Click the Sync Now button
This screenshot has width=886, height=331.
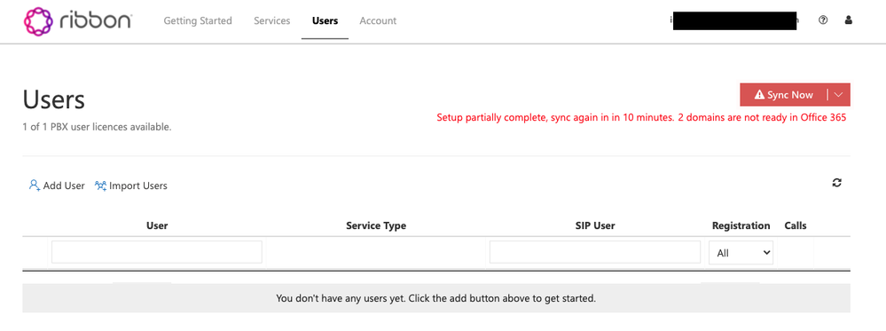[x=784, y=94]
